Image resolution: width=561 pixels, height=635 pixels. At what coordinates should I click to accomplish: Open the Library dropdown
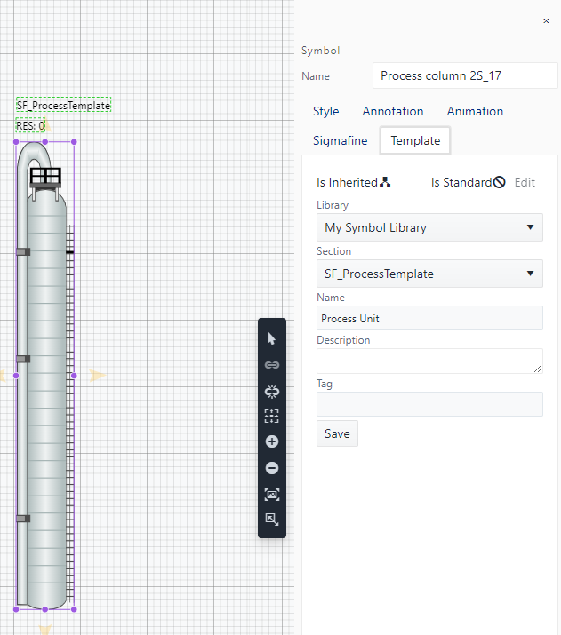[x=429, y=227]
